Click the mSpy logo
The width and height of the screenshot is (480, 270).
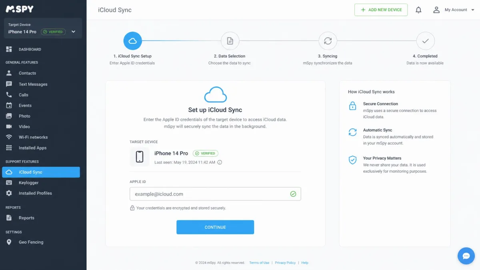click(x=20, y=9)
